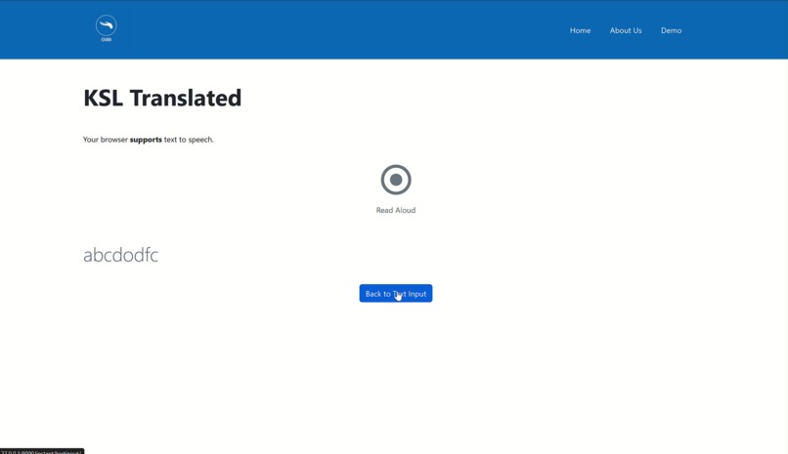Open the Home menu item
The height and width of the screenshot is (454, 788).
coord(580,30)
